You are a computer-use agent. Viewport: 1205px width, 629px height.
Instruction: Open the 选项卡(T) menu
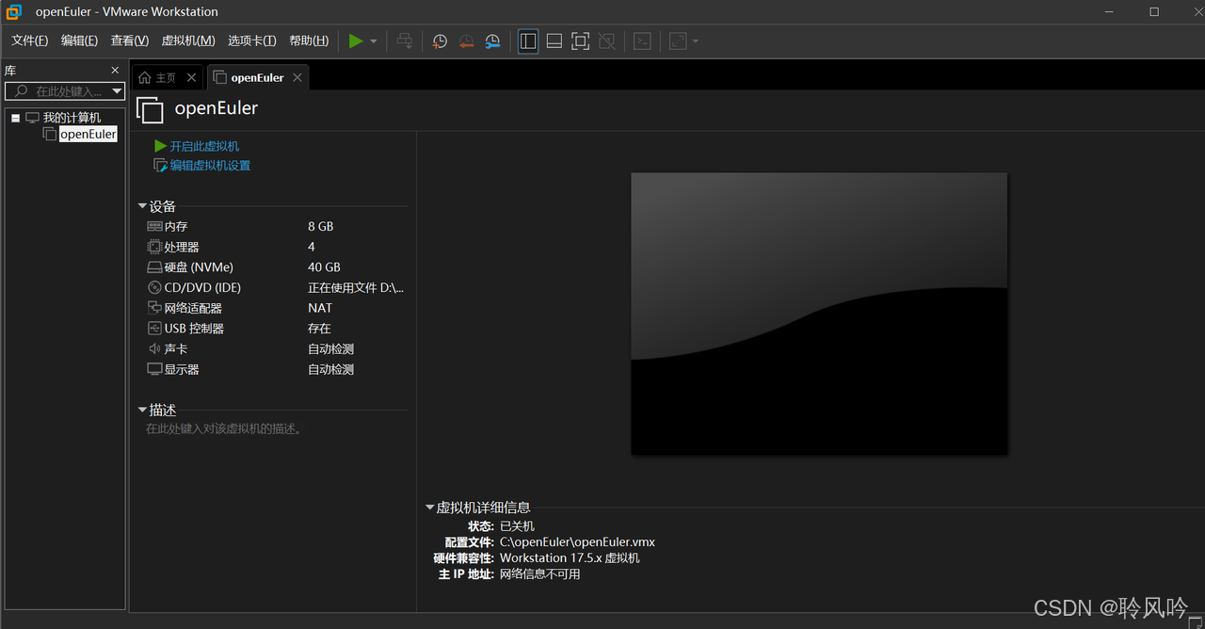click(x=252, y=40)
